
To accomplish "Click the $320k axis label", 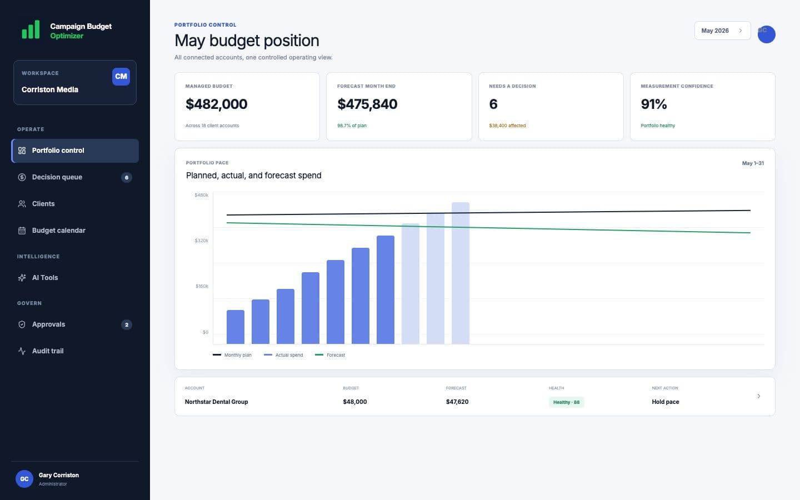I will (x=201, y=241).
